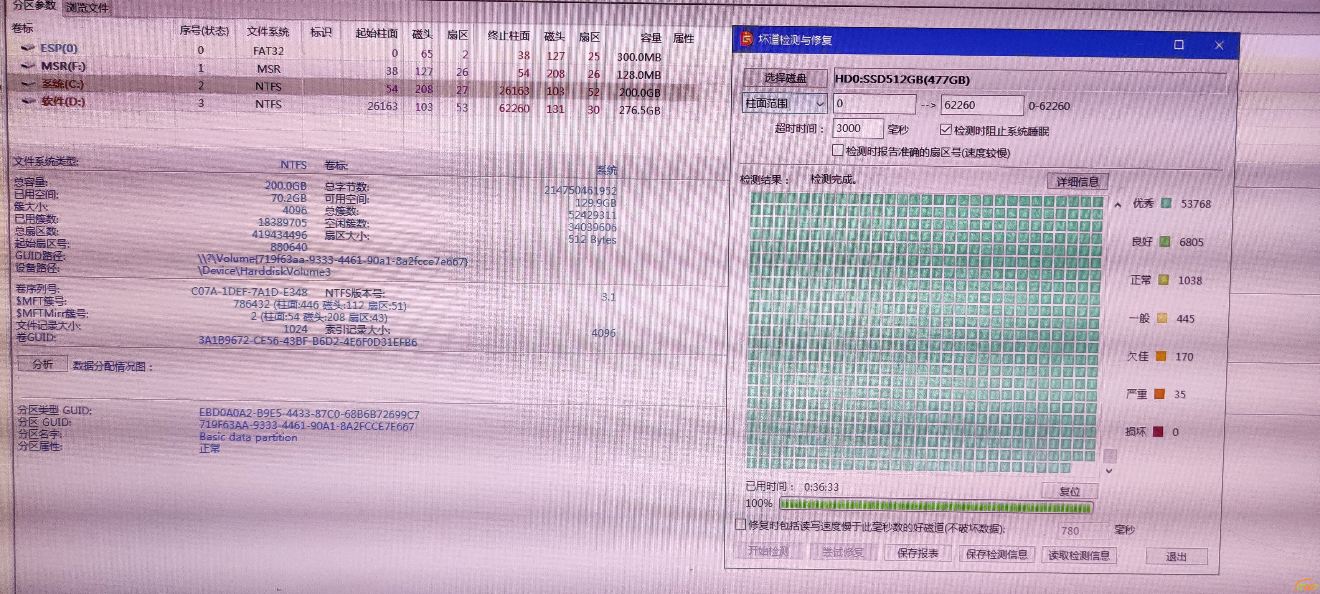
Task: Maximize the 坏道检测与修复 dialog window
Action: coord(1179,44)
